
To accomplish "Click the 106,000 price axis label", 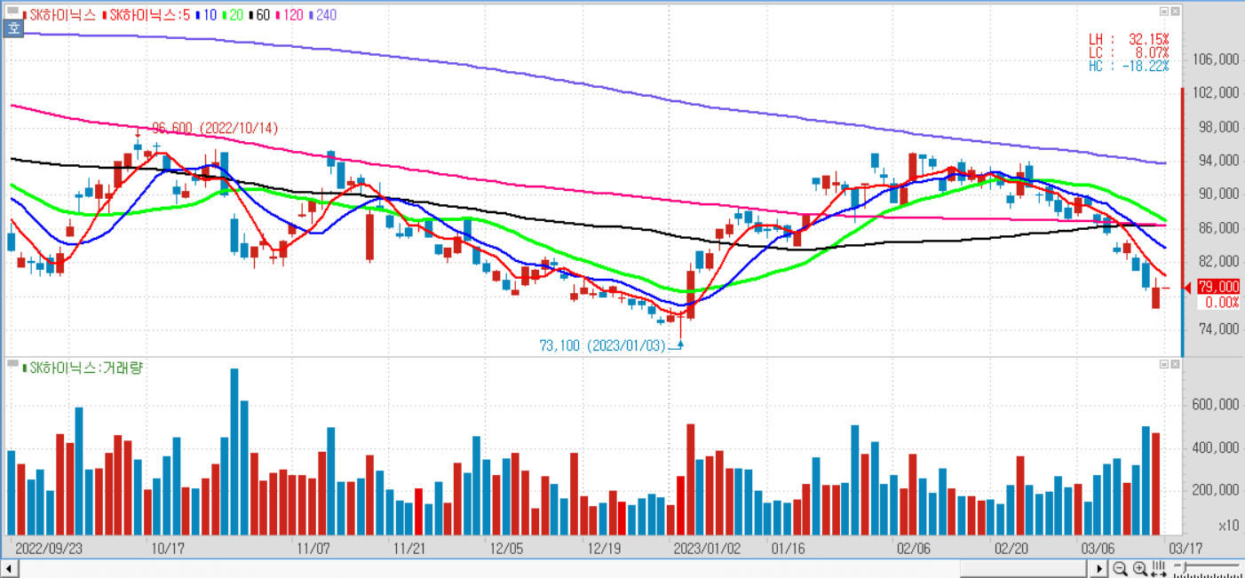I will (x=1217, y=59).
